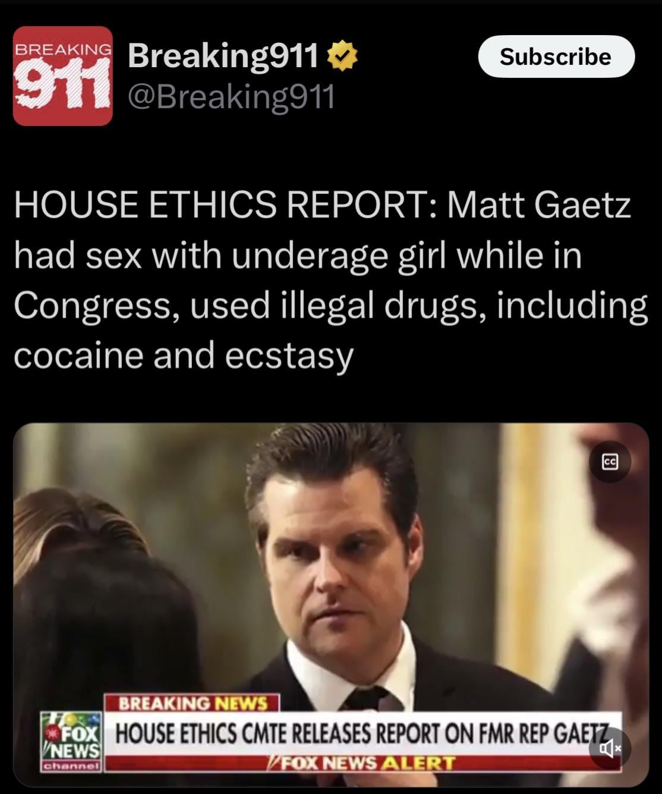Play the Fox News video thumbnail

pyautogui.click(x=331, y=605)
